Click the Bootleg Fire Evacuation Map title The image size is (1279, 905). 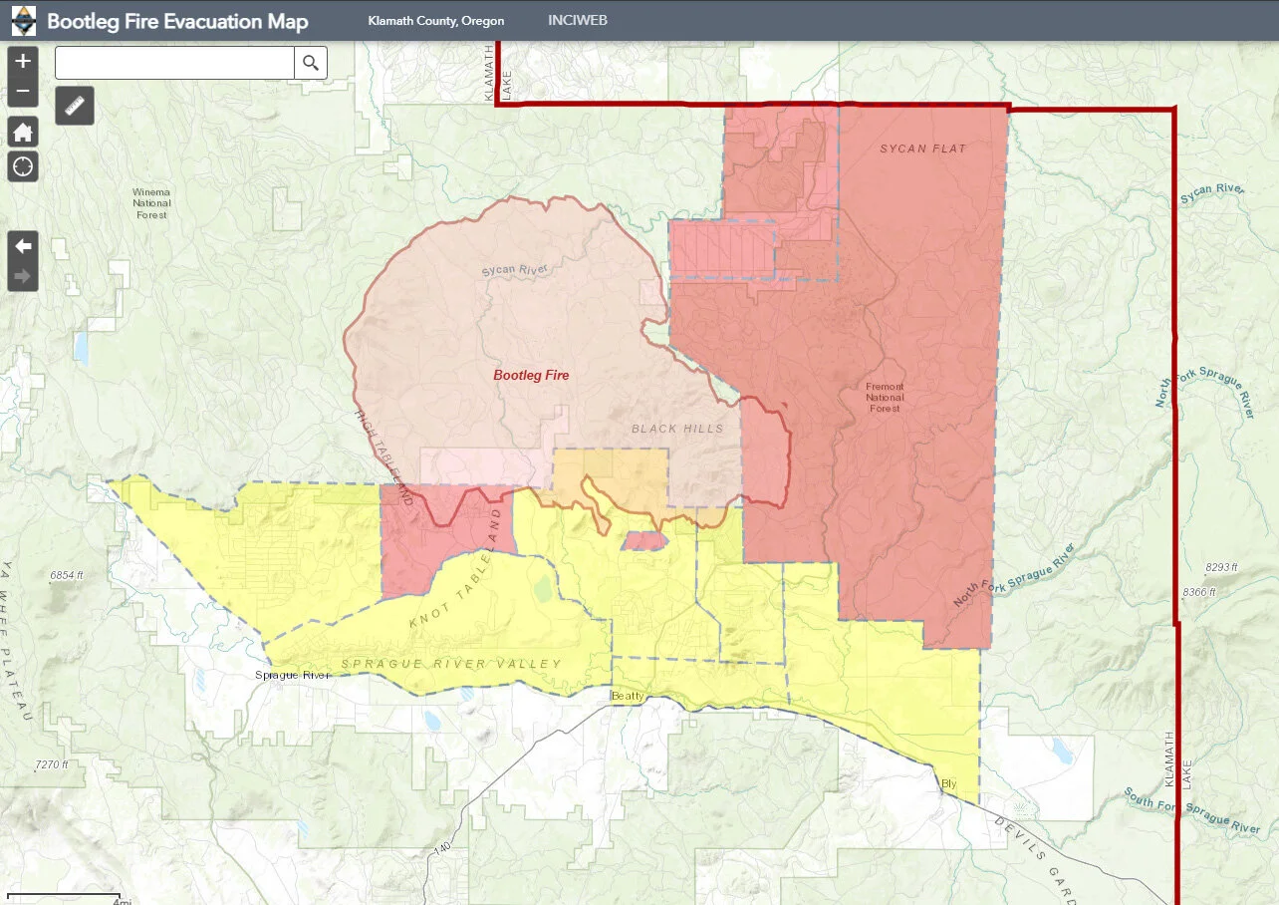tap(178, 21)
